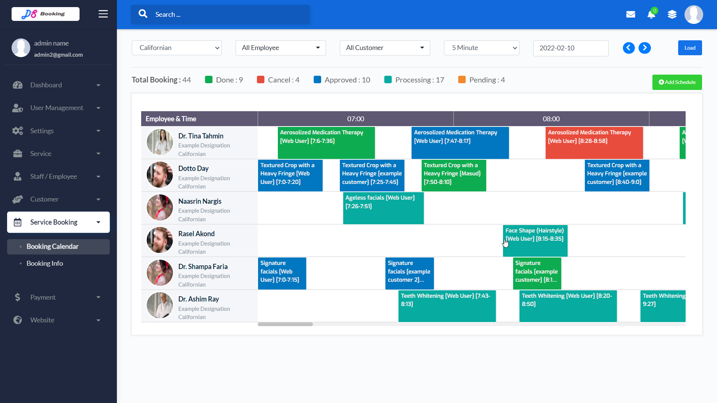Open the 5 Minute interval dropdown
Image resolution: width=717 pixels, height=403 pixels.
point(481,48)
